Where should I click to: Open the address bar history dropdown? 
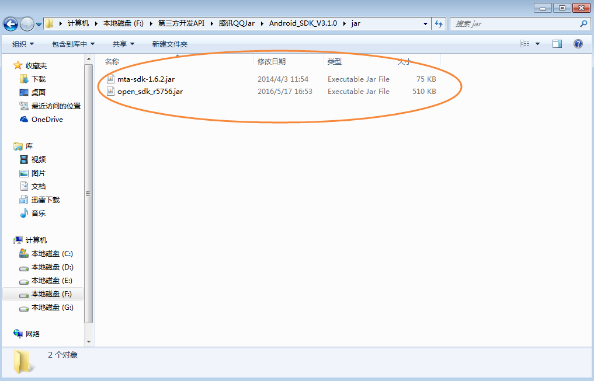point(425,24)
